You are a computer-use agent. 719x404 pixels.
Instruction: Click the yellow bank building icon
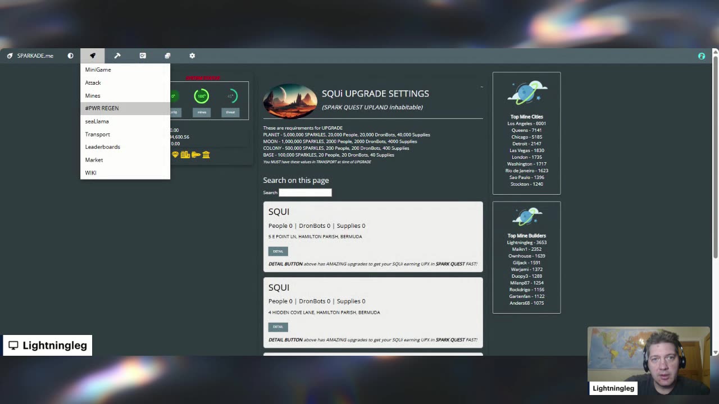tap(206, 154)
